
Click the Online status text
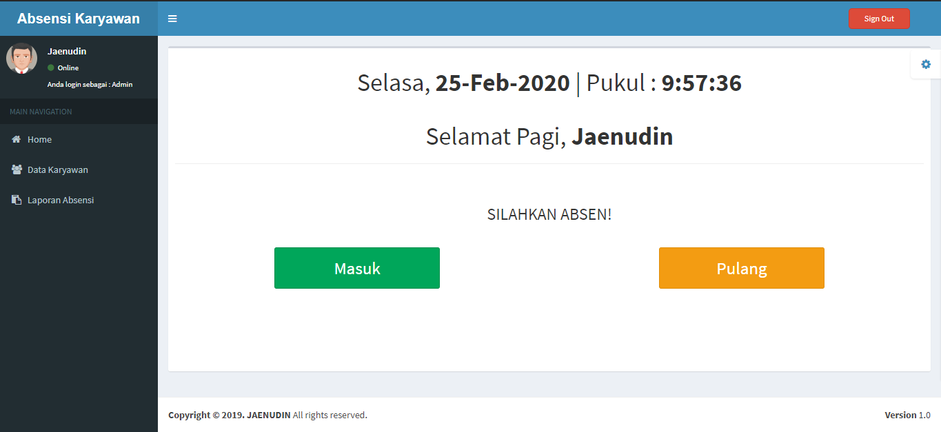click(x=68, y=68)
